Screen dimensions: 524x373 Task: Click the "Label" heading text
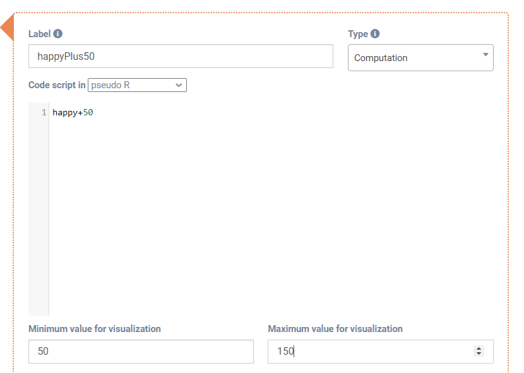39,34
